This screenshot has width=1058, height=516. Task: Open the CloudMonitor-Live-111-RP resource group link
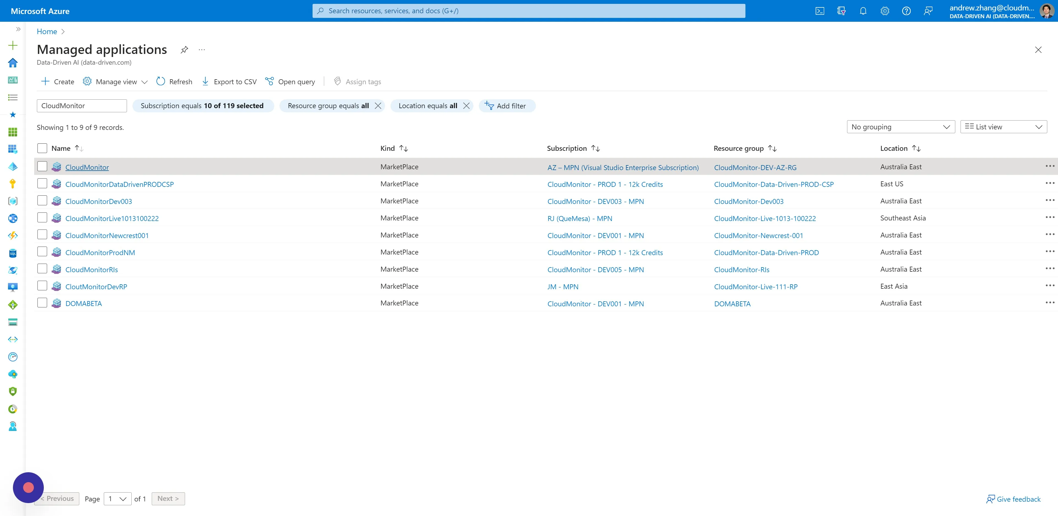(x=756, y=287)
